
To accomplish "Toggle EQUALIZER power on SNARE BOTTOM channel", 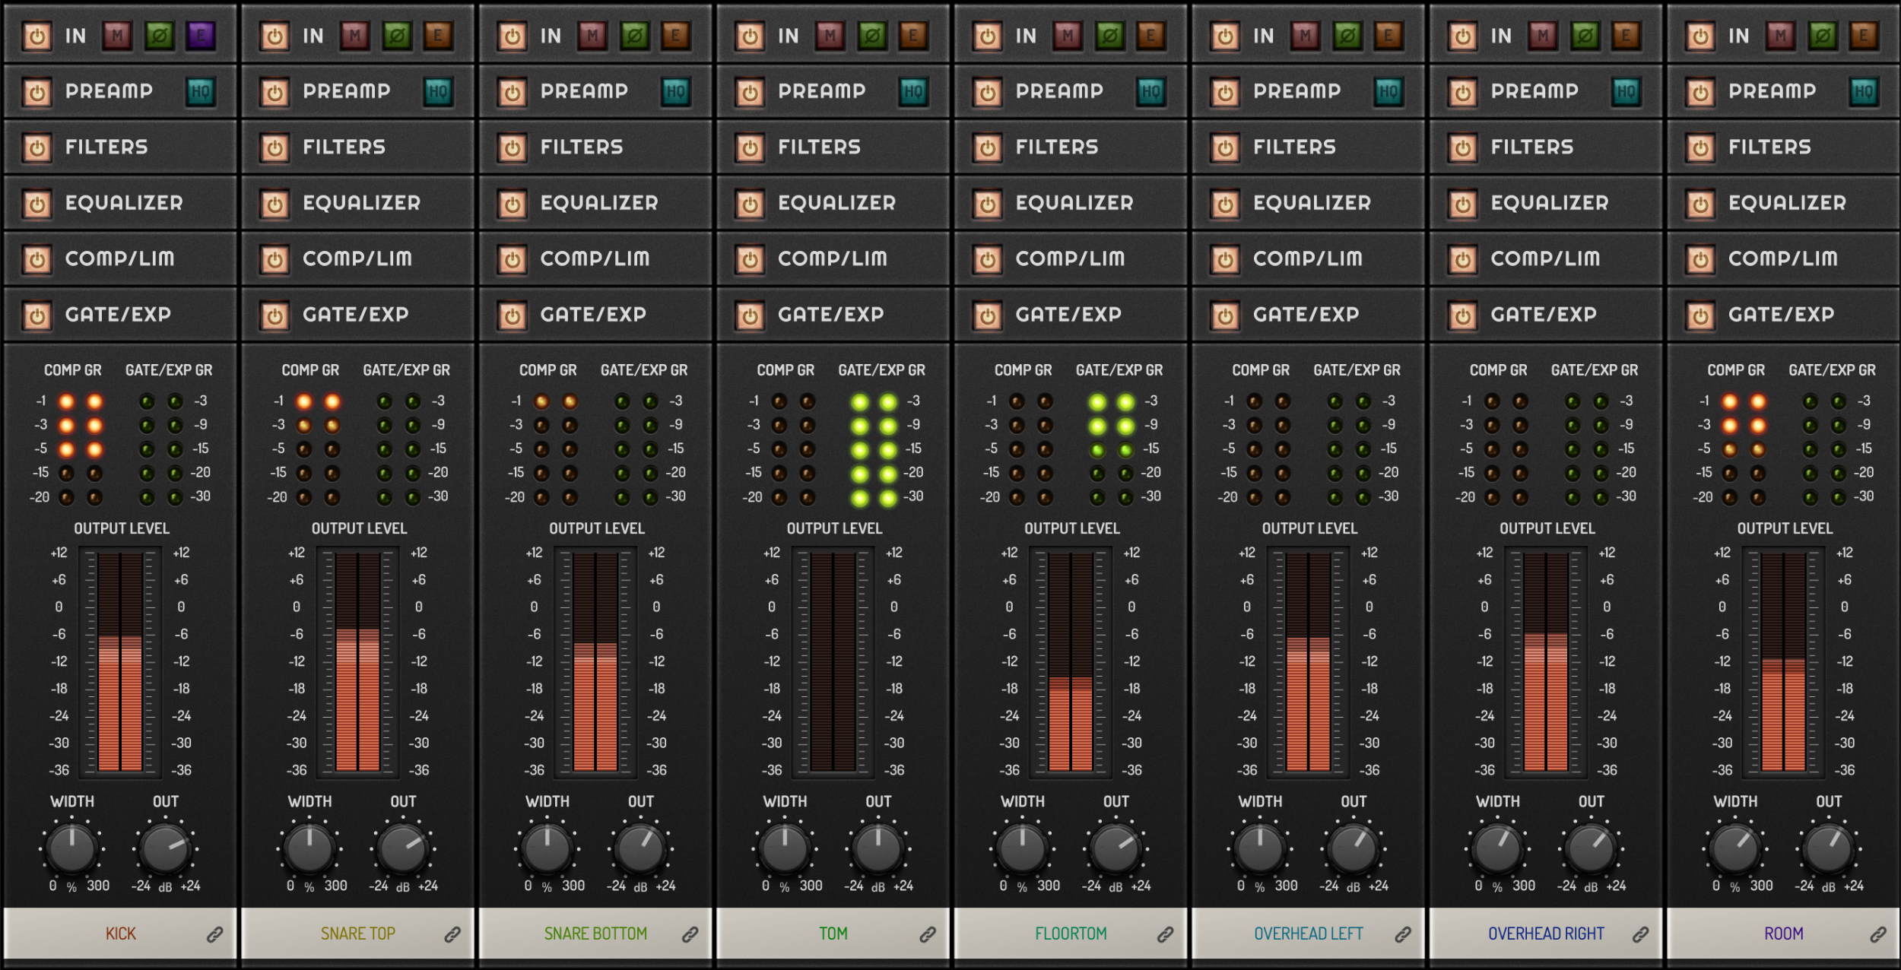I will (x=513, y=204).
